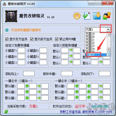Toggle the 显示敌方血条 checkbox
The image size is (116, 116).
point(32,39)
